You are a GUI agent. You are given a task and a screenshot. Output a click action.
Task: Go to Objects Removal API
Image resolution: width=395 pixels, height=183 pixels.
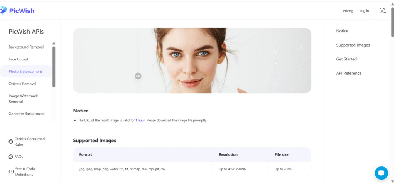(22, 84)
